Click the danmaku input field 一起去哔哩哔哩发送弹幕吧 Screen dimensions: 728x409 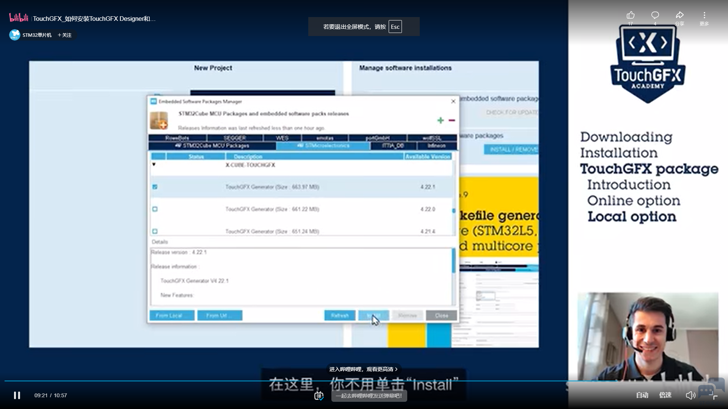click(369, 396)
